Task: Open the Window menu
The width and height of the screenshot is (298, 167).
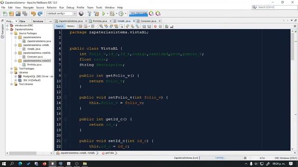Action: [110, 7]
